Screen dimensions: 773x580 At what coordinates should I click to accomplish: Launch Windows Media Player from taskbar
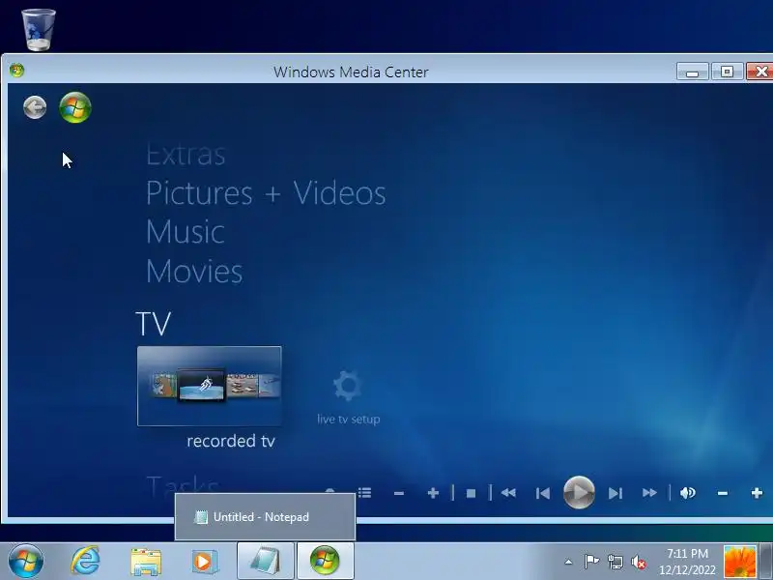pyautogui.click(x=203, y=562)
